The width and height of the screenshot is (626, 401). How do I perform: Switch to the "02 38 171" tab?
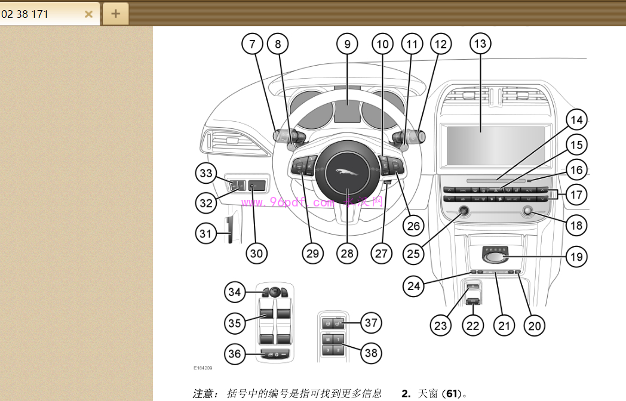point(36,14)
